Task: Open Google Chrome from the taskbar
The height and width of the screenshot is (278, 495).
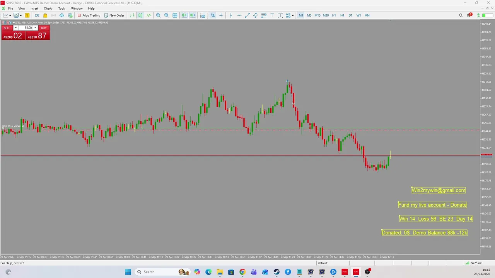Action: (242, 272)
